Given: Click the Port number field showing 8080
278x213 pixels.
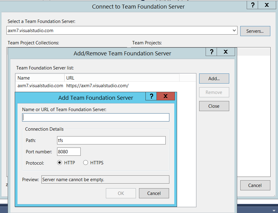Looking at the screenshot, I should (x=69, y=152).
